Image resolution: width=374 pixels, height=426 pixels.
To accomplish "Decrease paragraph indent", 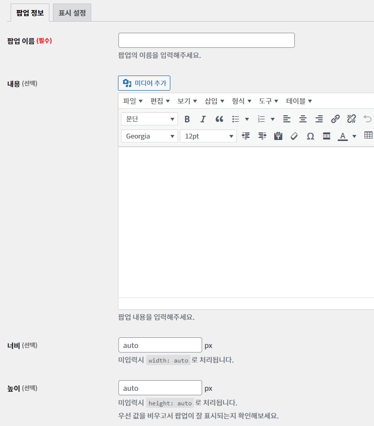I will [x=246, y=136].
